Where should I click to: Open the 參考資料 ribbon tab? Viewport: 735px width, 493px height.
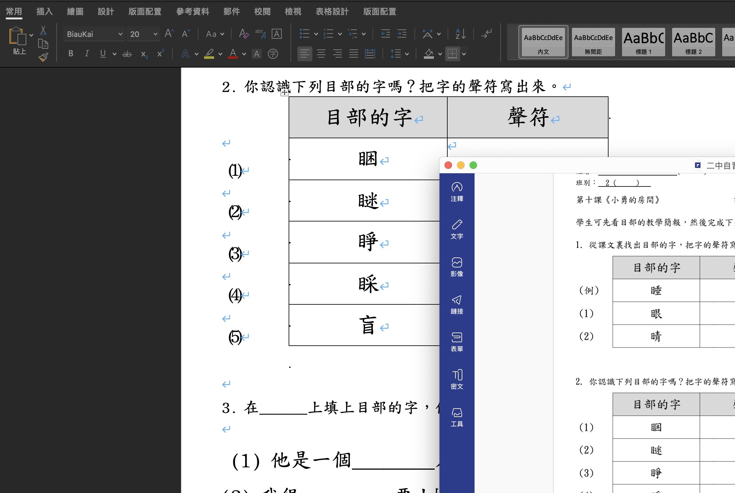pyautogui.click(x=193, y=12)
